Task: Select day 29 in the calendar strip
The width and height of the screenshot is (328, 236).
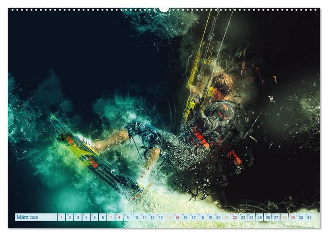Action: click(x=293, y=217)
